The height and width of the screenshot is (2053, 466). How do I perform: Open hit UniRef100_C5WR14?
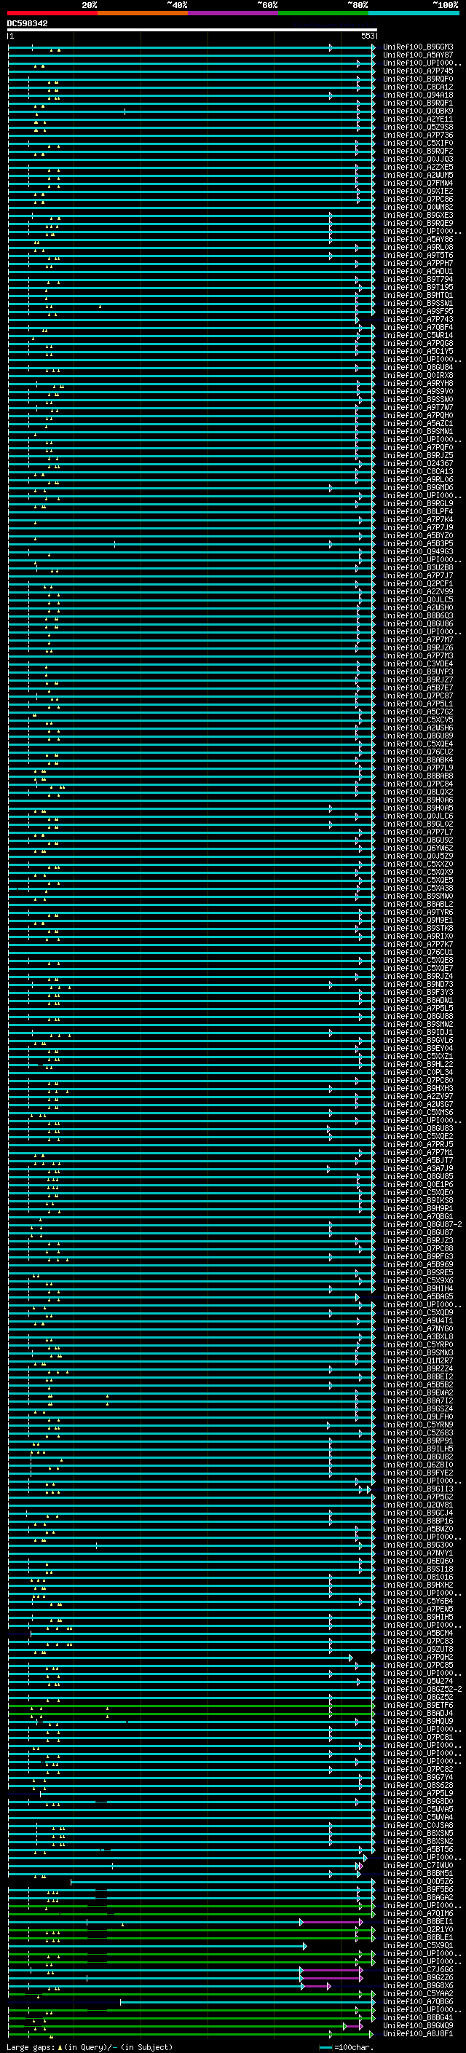click(x=417, y=336)
